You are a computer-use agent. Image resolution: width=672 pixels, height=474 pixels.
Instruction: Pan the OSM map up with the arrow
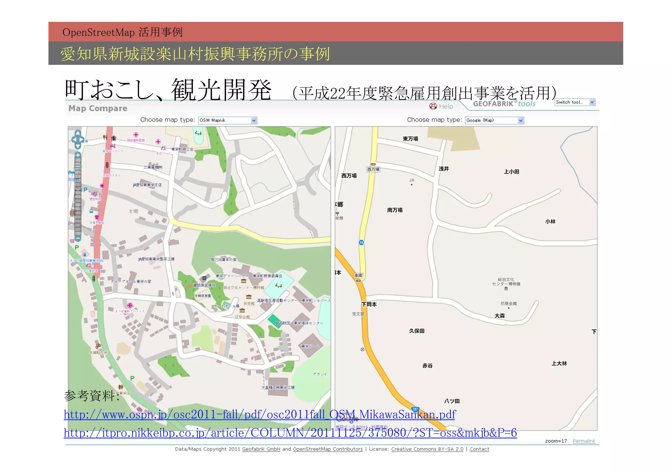pyautogui.click(x=78, y=133)
